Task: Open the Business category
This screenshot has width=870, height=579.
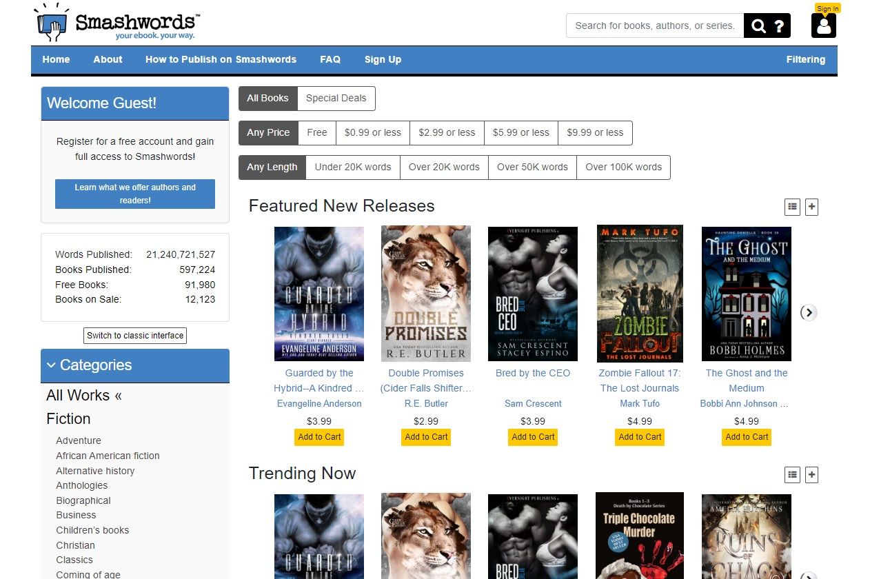Action: pyautogui.click(x=76, y=515)
